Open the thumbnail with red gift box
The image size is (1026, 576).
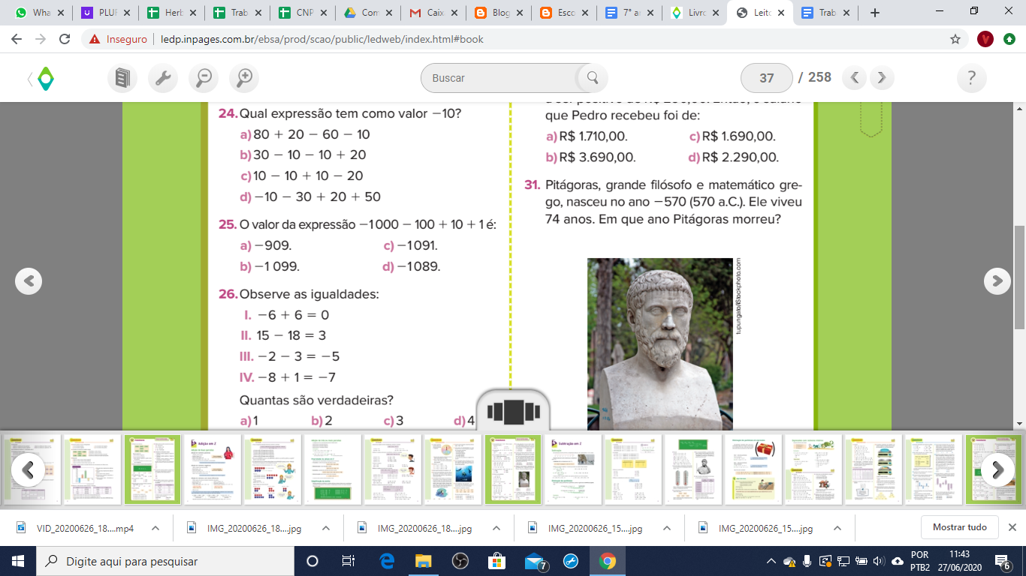coord(753,470)
